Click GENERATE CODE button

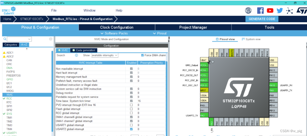click(x=262, y=19)
